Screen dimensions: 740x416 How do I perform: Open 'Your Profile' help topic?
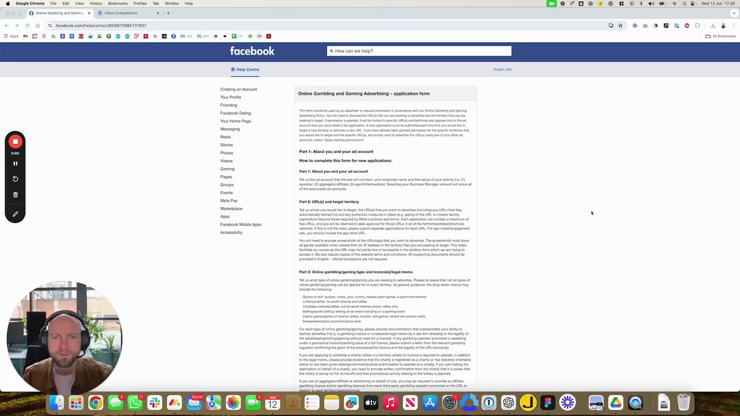[231, 97]
